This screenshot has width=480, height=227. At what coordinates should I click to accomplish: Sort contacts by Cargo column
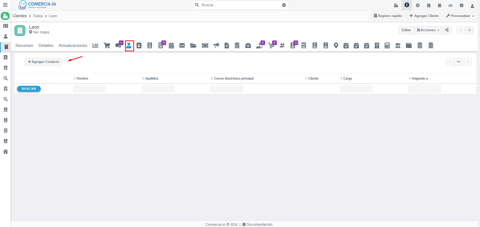point(346,78)
